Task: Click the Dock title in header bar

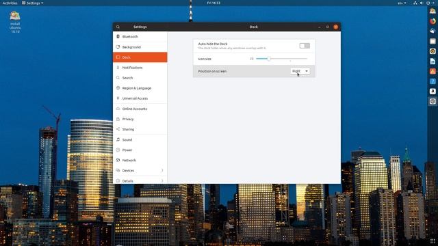Action: [254, 27]
